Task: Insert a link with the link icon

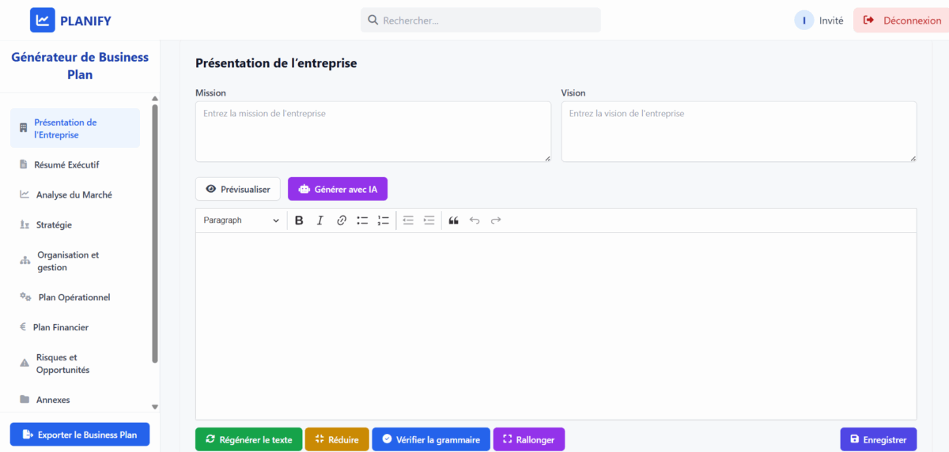Action: [x=342, y=220]
